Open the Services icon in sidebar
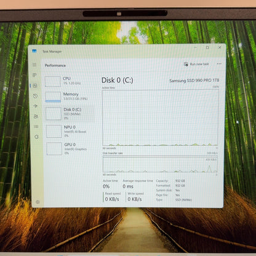Screen dimensions: 256x256 36,137
